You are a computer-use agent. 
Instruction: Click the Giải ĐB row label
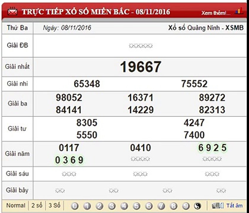click(17, 45)
